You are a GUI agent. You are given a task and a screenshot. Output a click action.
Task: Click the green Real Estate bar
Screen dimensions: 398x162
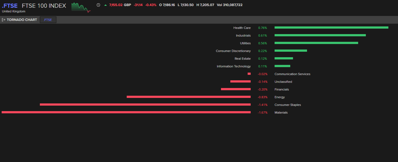pos(284,58)
